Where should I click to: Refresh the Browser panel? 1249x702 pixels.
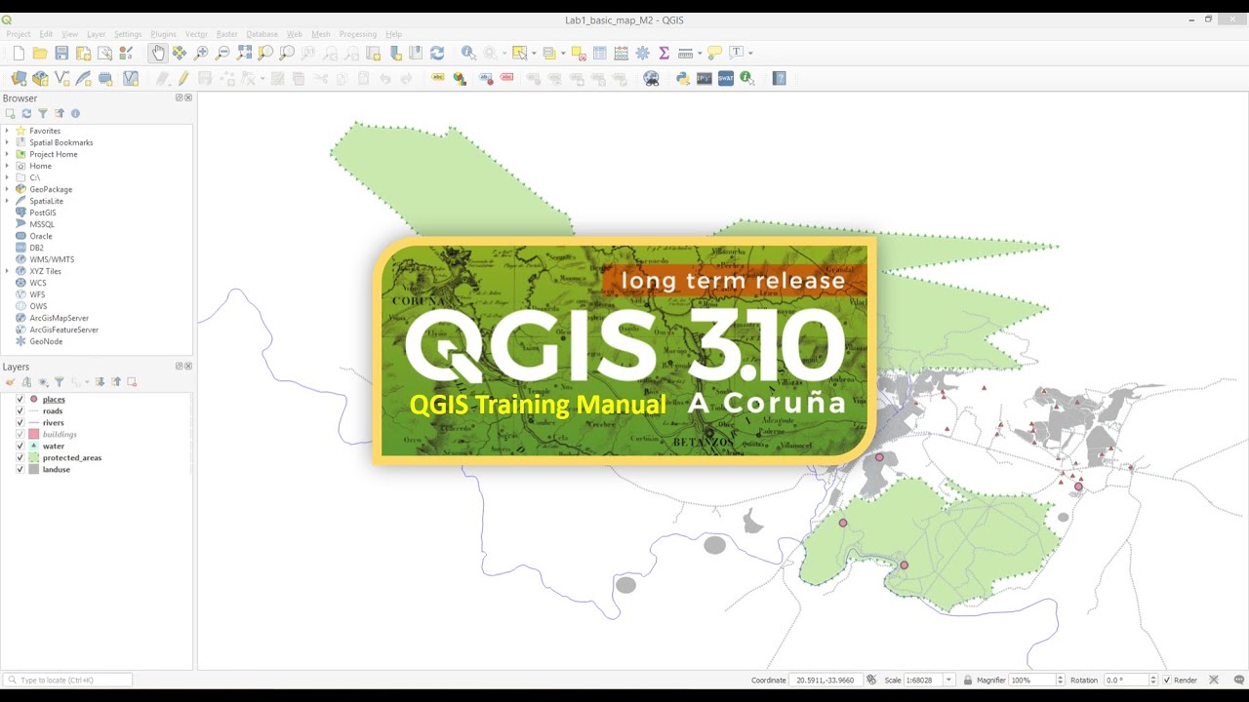coord(26,113)
